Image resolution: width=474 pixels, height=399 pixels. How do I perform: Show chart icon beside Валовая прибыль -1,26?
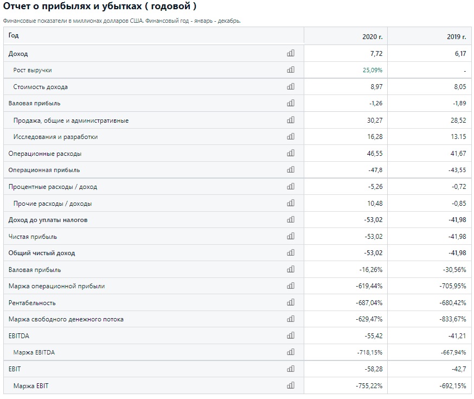[x=291, y=103]
